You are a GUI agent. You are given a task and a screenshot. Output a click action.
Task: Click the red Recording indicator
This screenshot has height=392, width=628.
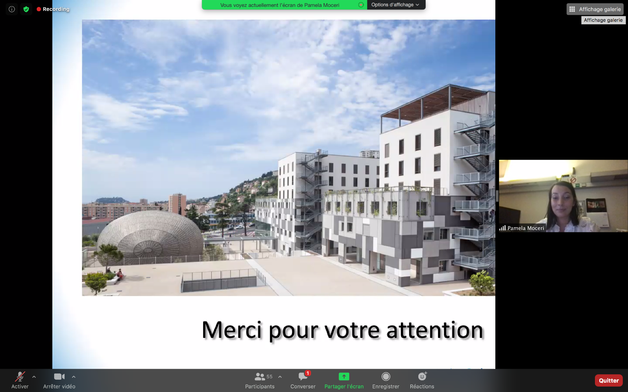click(53, 9)
